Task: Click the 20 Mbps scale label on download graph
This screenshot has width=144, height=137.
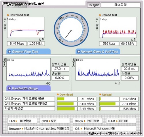Action: [12, 19]
